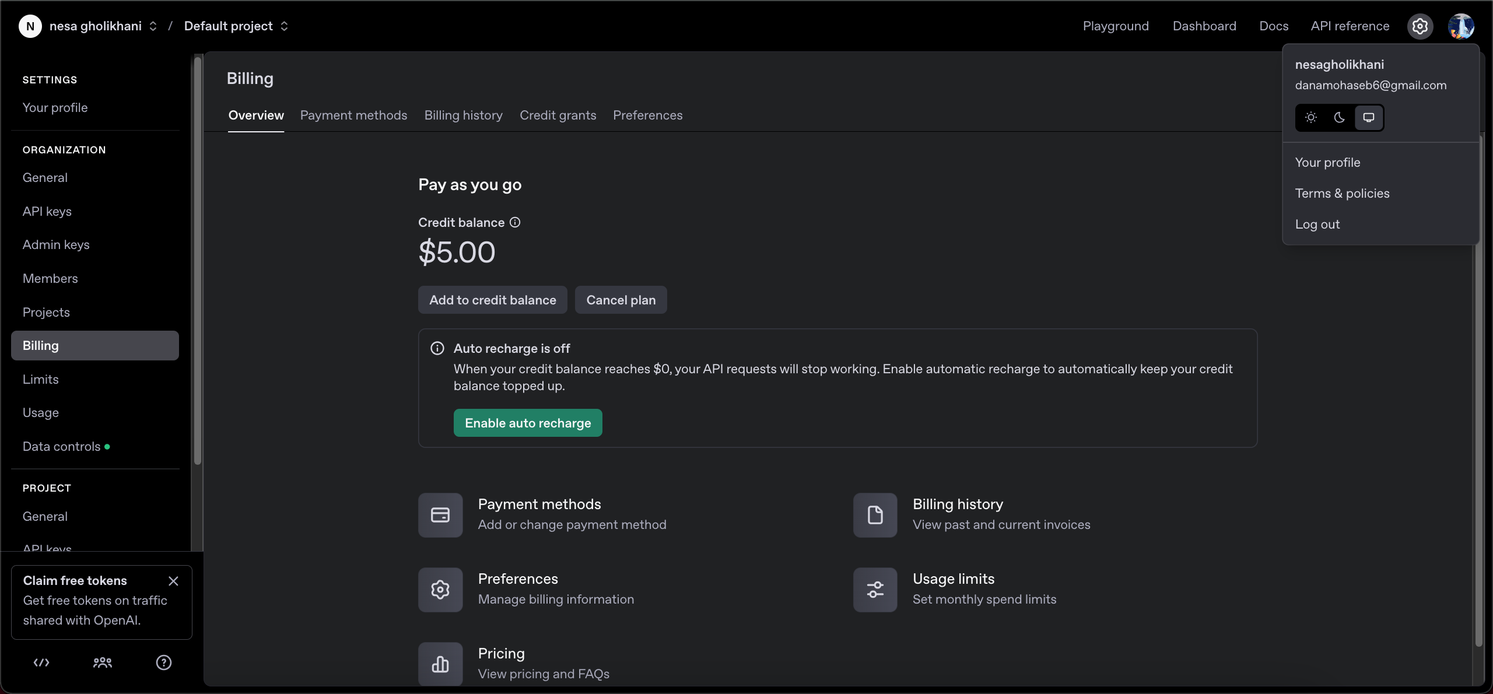The width and height of the screenshot is (1493, 694).
Task: Open the Payment methods card icon
Action: [440, 515]
